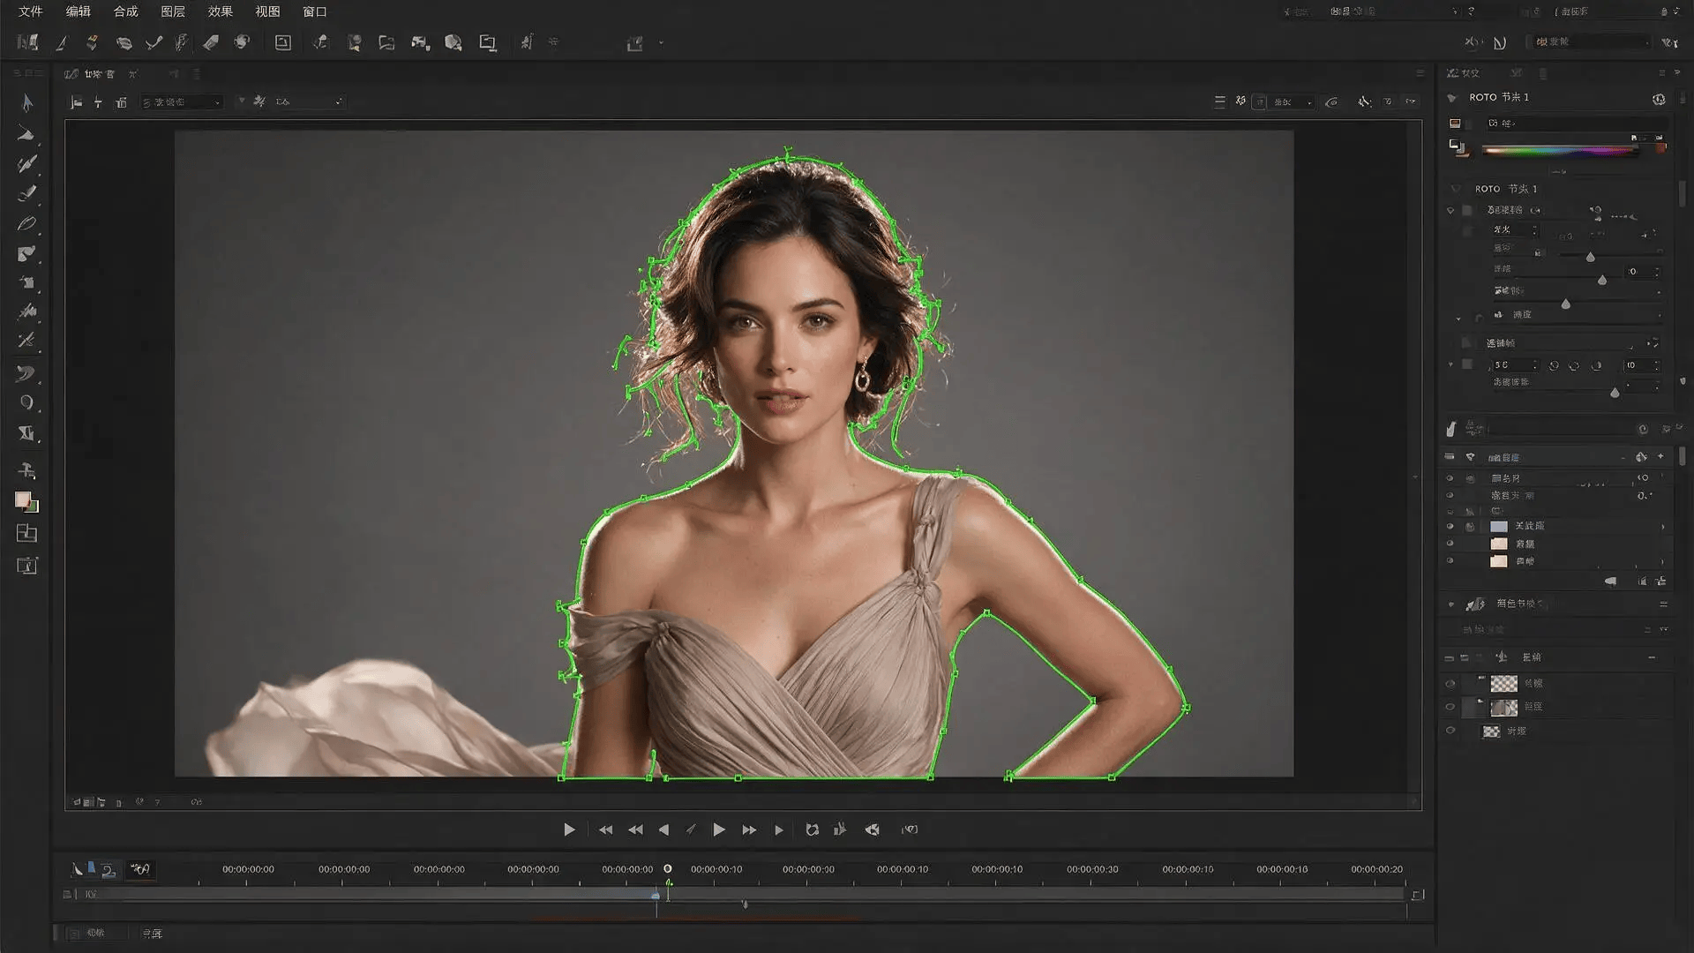Open the 窗口 menu

coord(315,11)
